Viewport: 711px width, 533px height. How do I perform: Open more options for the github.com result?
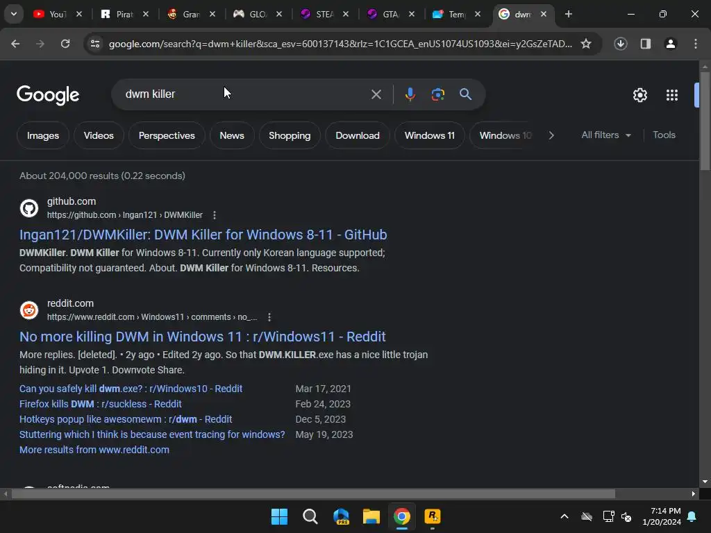pyautogui.click(x=215, y=215)
